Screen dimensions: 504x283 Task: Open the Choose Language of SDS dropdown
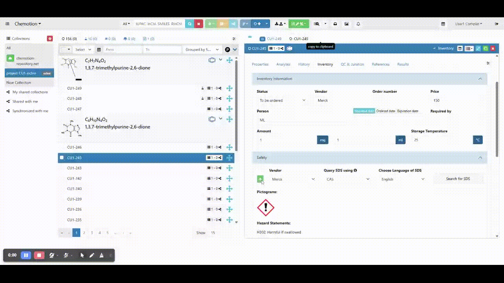[403, 179]
